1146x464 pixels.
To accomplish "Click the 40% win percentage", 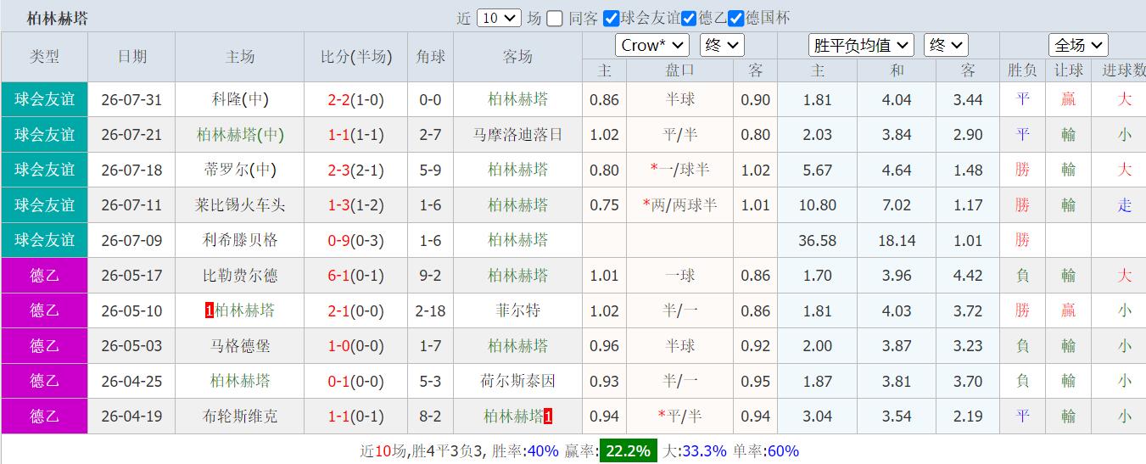I will [x=543, y=450].
